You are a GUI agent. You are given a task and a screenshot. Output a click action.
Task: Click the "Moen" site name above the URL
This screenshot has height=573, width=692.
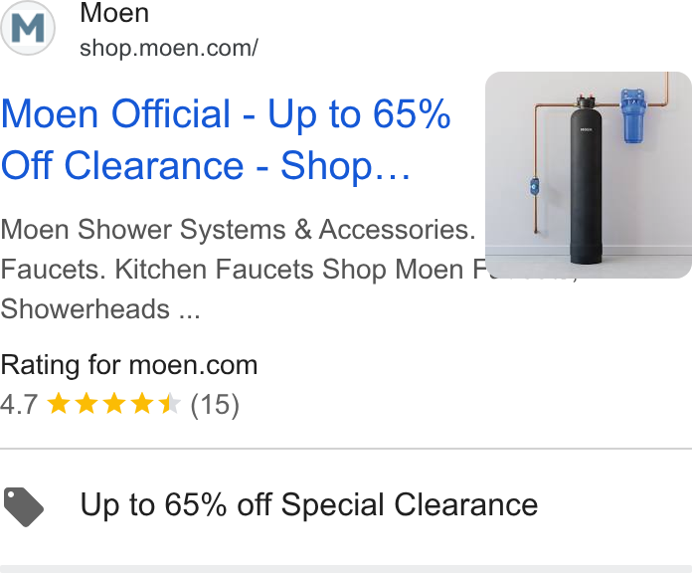[x=114, y=13]
